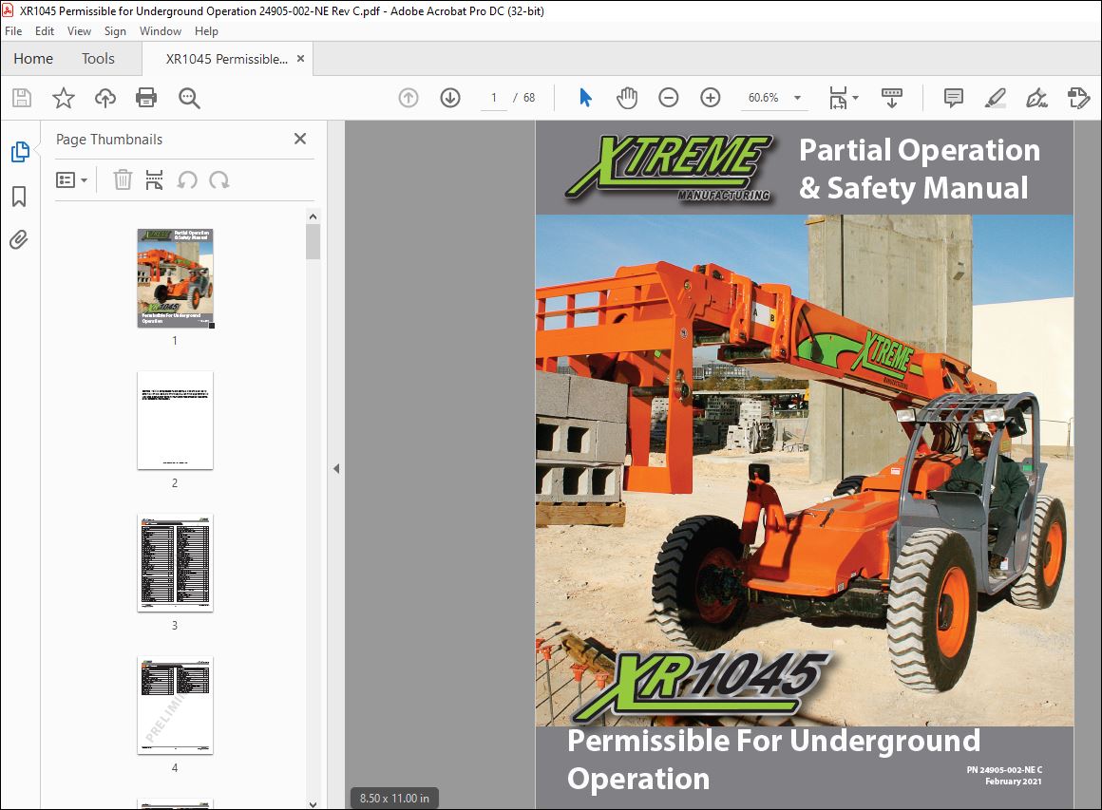Print the document
The height and width of the screenshot is (810, 1102).
coord(146,98)
